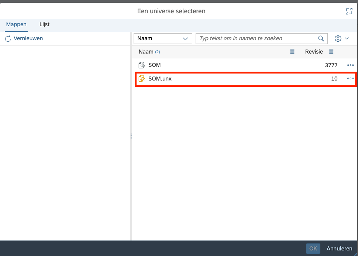358x256 pixels.
Task: Sort by the Naam column header
Action: (146, 52)
